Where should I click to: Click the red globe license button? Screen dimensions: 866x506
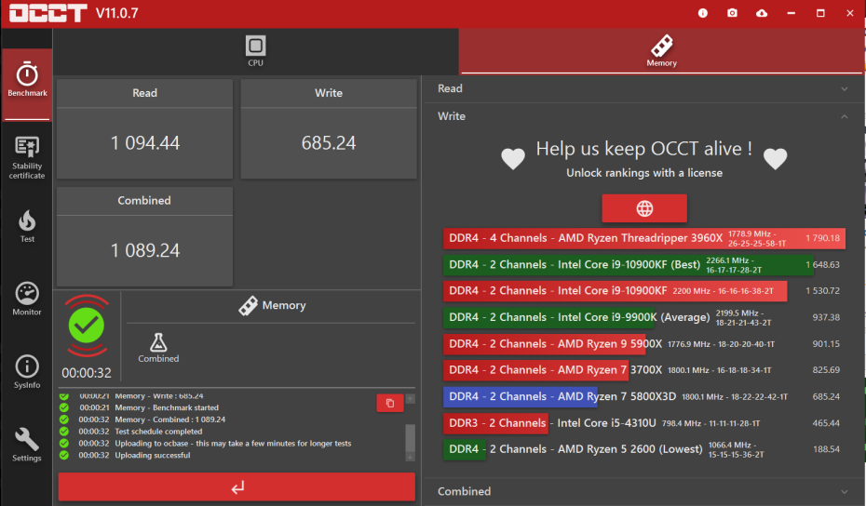click(644, 208)
